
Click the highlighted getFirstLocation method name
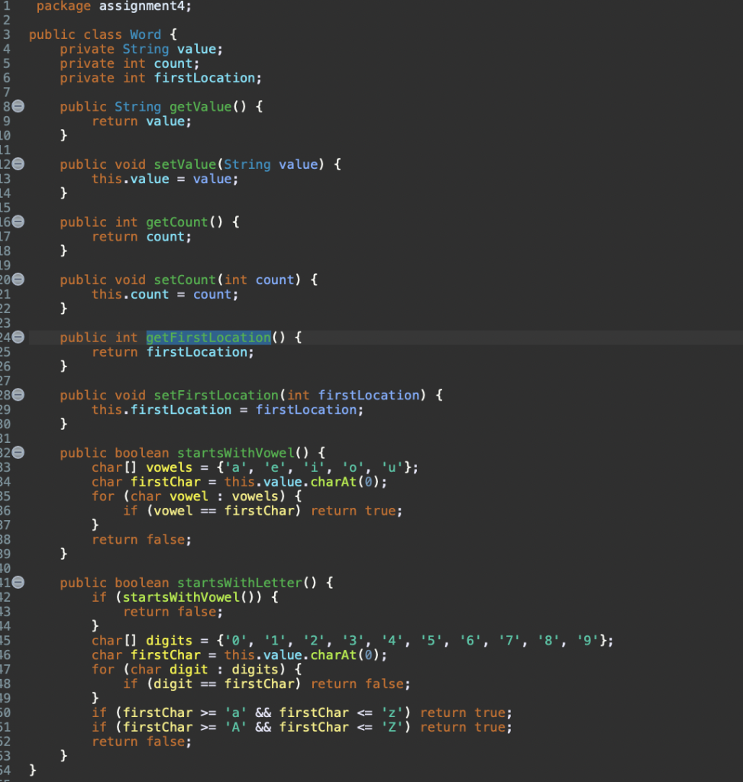click(x=208, y=338)
